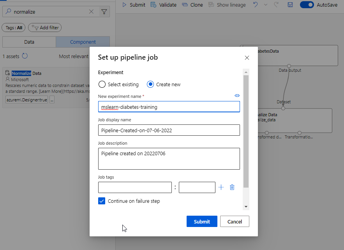Image resolution: width=344 pixels, height=250 pixels.
Task: Open the filter funnel next to search
Action: 104,12
